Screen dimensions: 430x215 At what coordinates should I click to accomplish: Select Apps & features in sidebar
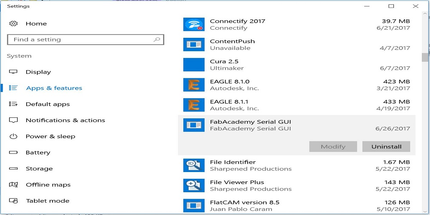point(54,88)
